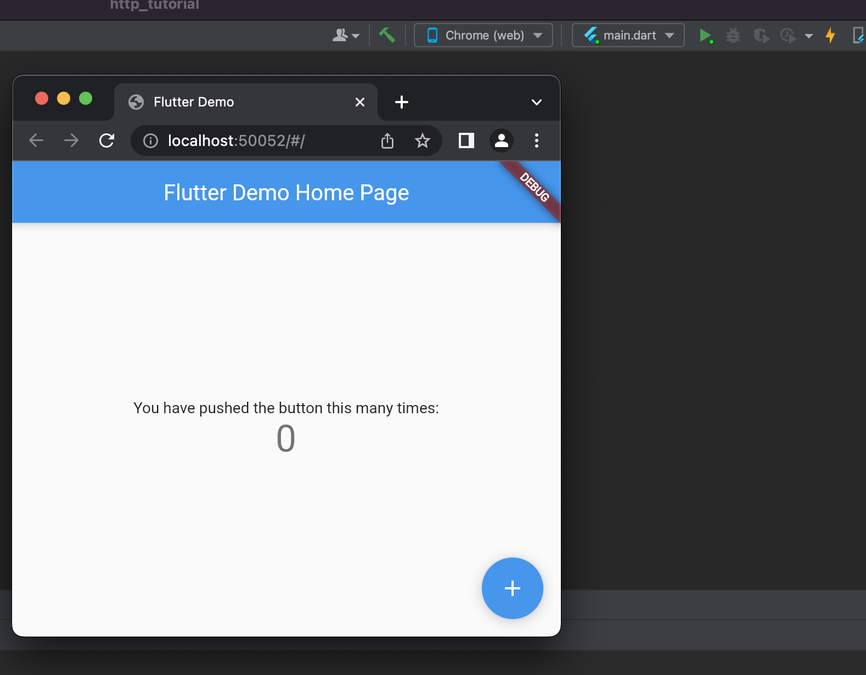
Task: Reload the localhost page
Action: click(106, 140)
